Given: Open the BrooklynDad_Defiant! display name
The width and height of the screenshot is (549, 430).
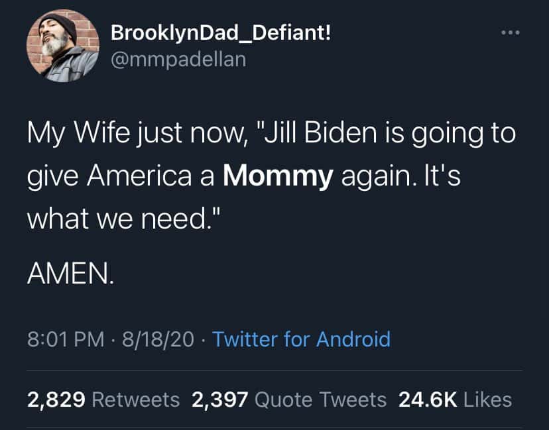Looking at the screenshot, I should [x=220, y=32].
